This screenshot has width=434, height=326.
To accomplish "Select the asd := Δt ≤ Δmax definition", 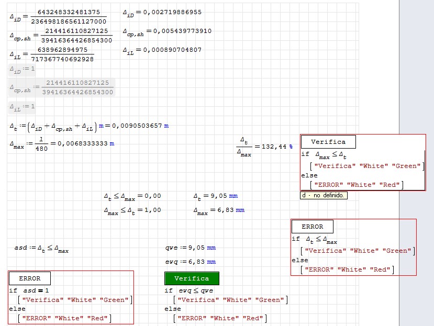I will [x=41, y=249].
